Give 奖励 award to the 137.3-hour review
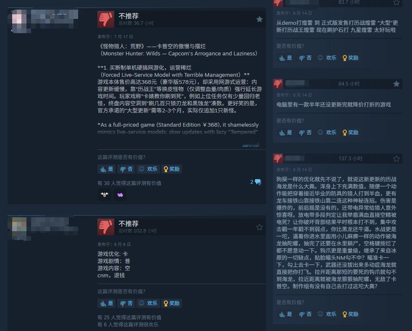This screenshot has width=412, height=331. tap(351, 314)
